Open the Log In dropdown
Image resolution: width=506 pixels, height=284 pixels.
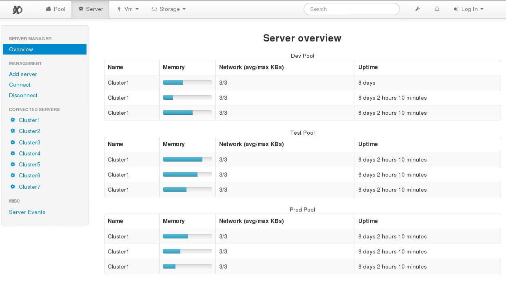[468, 9]
